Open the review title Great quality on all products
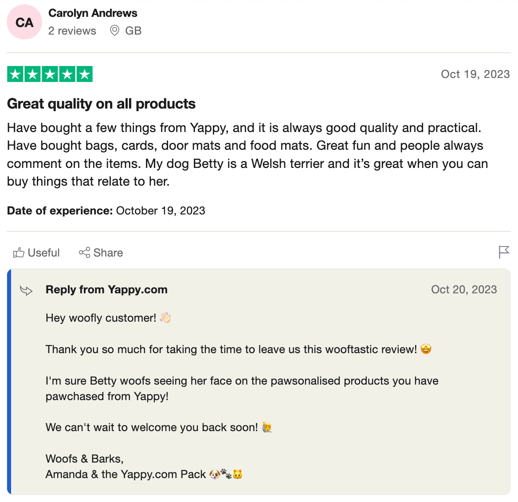The image size is (518, 502). click(x=101, y=104)
